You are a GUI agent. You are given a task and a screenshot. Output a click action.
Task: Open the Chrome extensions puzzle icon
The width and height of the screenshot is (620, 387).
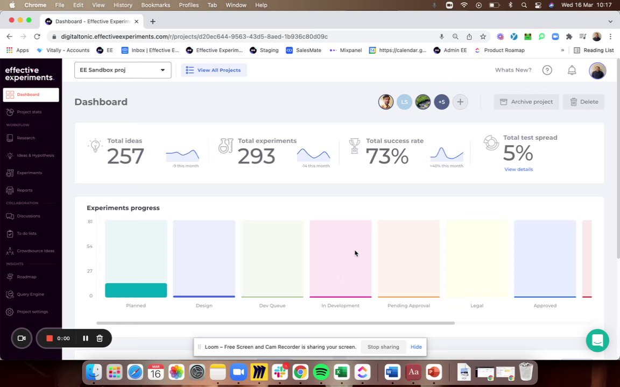(x=569, y=37)
